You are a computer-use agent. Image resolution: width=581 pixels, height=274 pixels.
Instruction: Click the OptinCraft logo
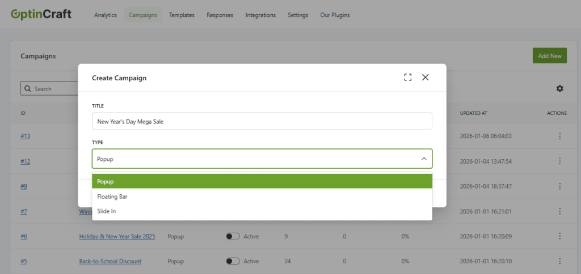pos(41,14)
